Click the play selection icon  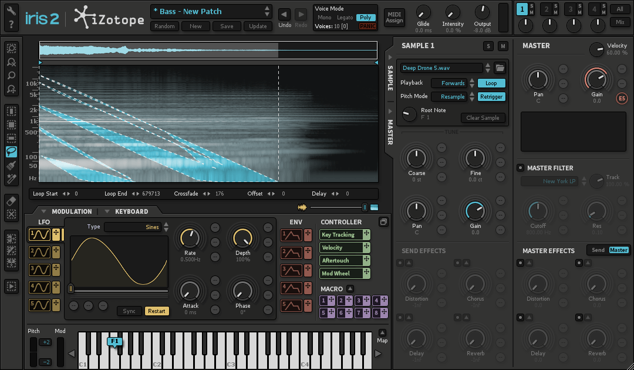[x=11, y=286]
